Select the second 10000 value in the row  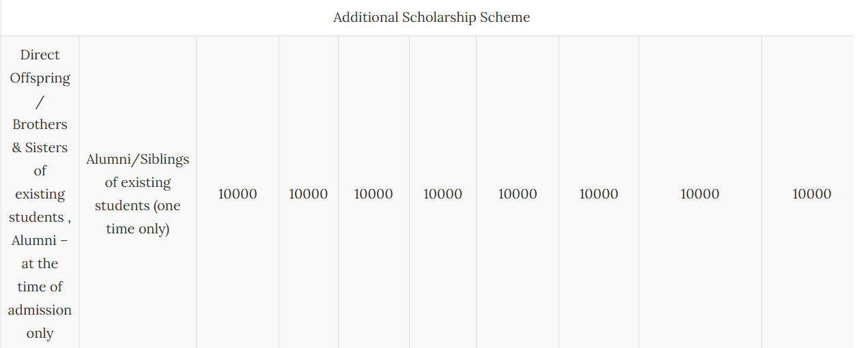click(308, 194)
